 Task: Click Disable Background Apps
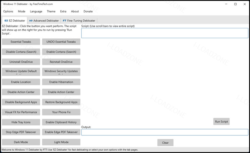point(21,102)
